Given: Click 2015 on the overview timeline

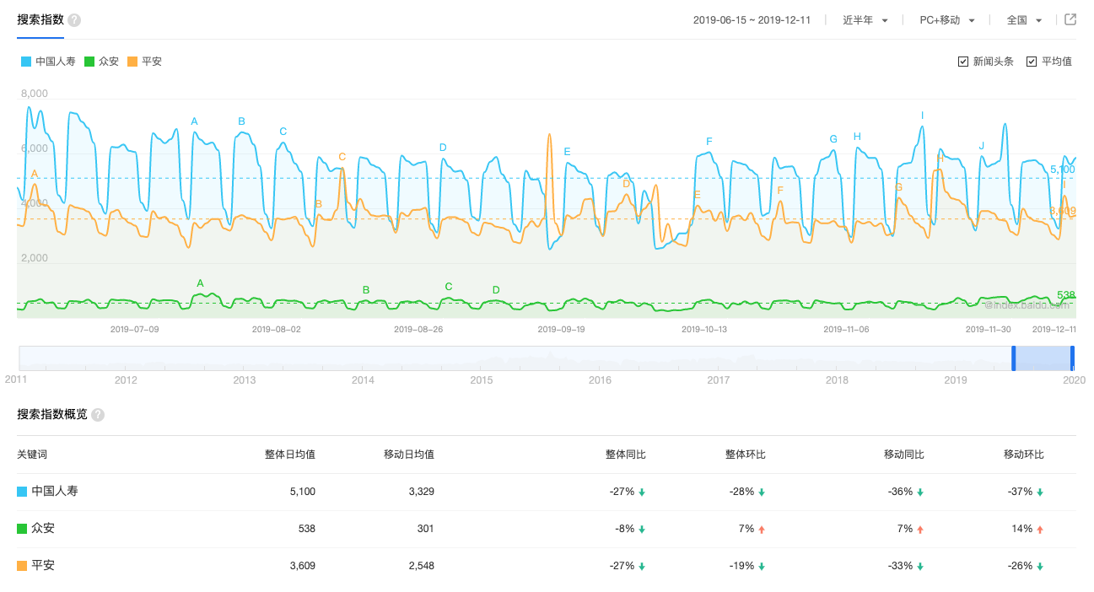Looking at the screenshot, I should click(482, 380).
